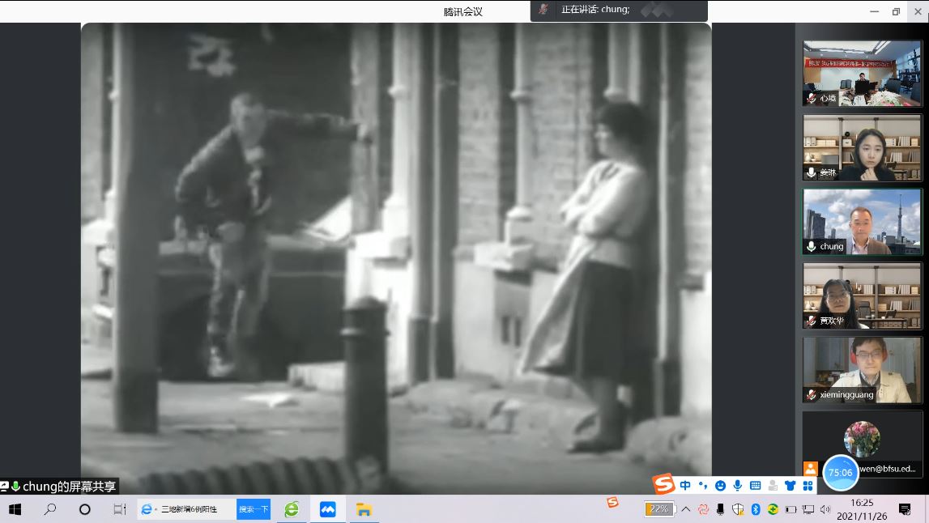Open the volume speaker tray icon
Viewport: 929px width, 523px height.
(x=825, y=509)
